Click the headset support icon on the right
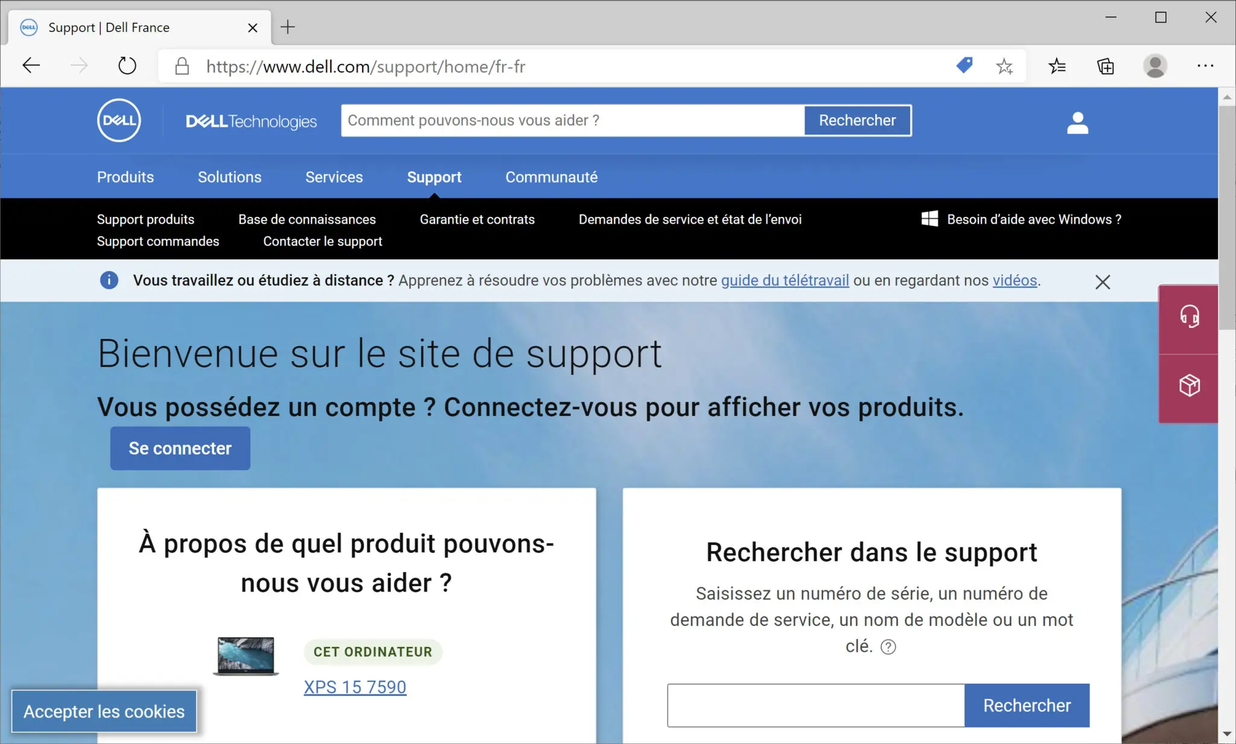Image resolution: width=1236 pixels, height=744 pixels. pos(1190,316)
